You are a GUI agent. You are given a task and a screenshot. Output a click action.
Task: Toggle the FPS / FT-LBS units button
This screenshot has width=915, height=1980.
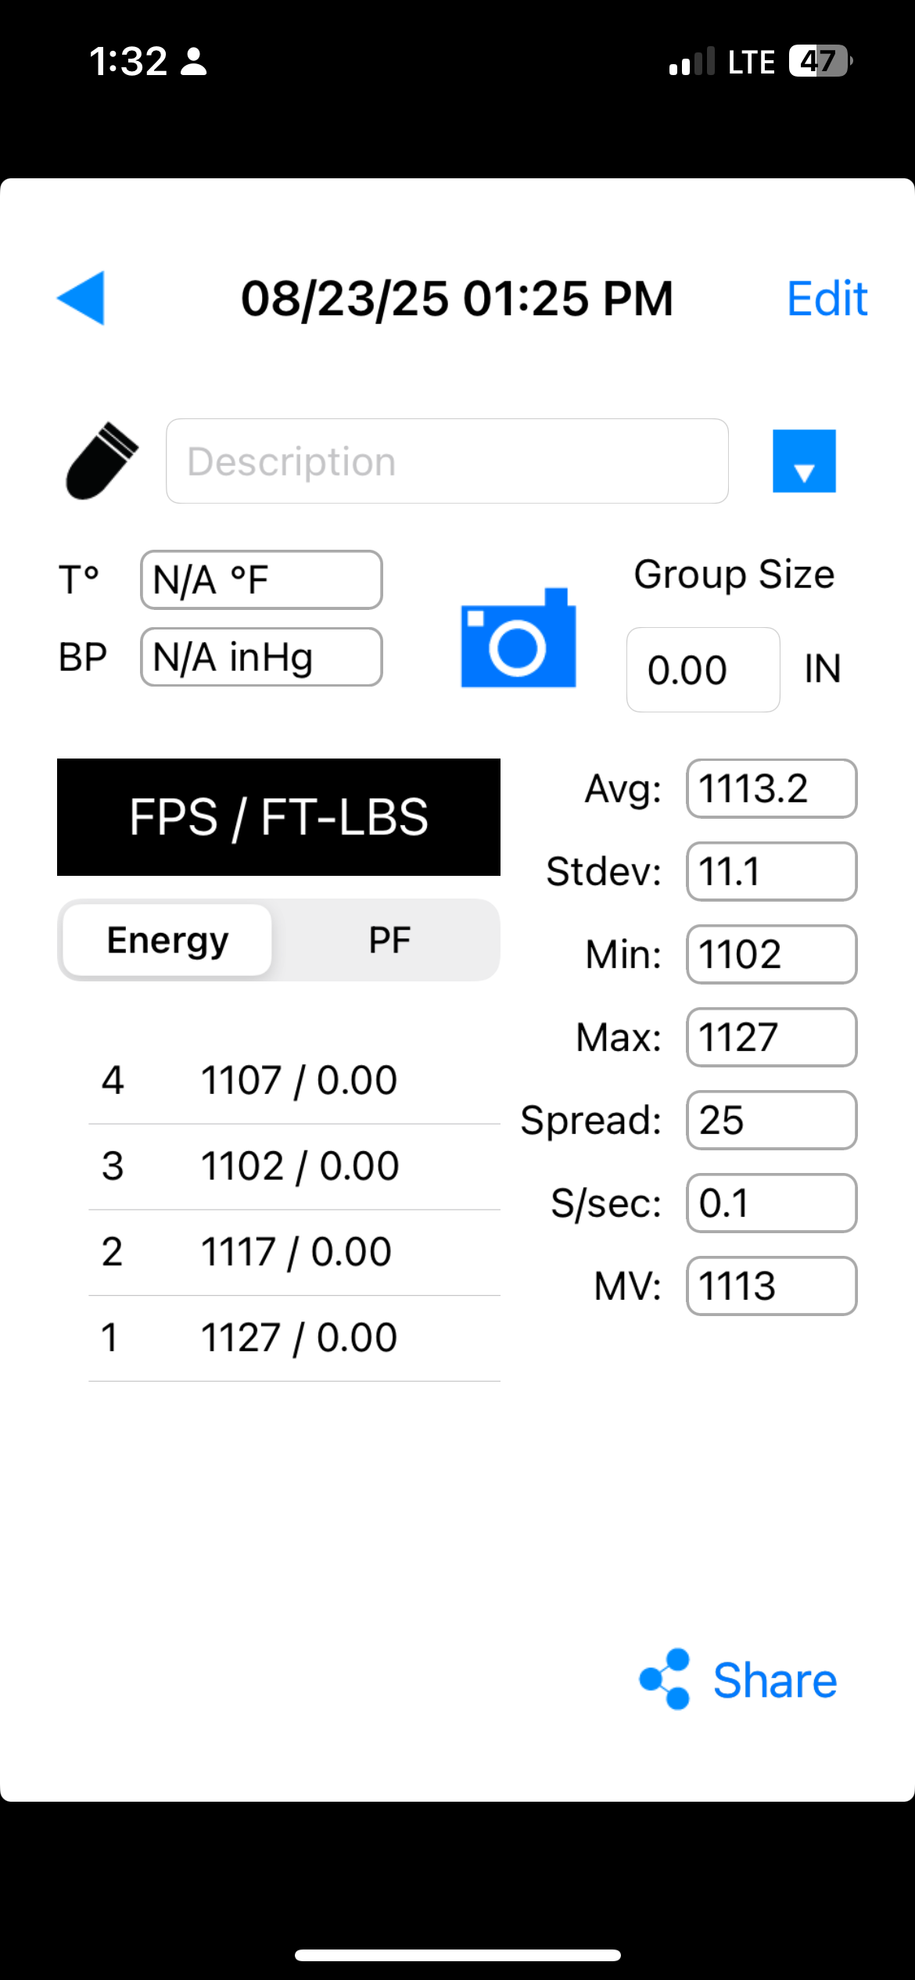(278, 817)
